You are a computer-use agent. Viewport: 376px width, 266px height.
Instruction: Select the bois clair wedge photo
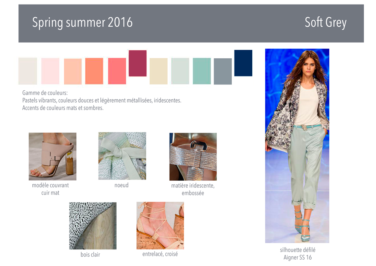click(x=93, y=226)
